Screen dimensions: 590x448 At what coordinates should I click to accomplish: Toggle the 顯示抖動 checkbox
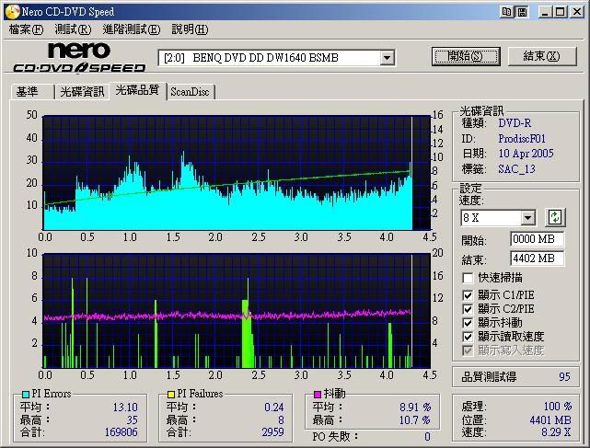tap(468, 323)
